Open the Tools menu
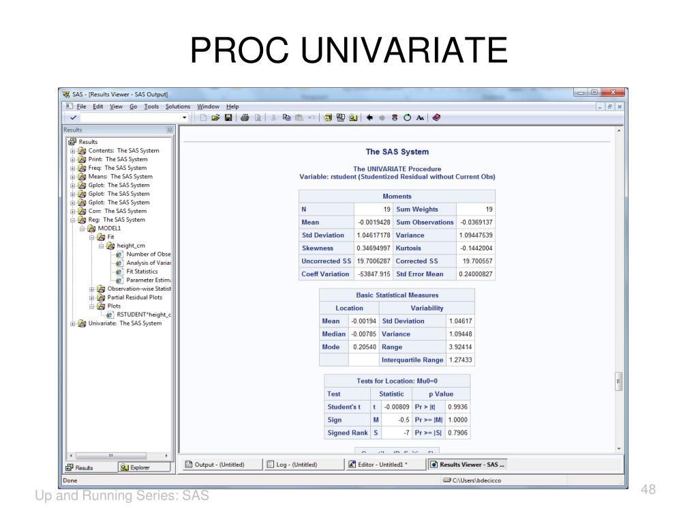The width and height of the screenshot is (698, 524). [151, 106]
